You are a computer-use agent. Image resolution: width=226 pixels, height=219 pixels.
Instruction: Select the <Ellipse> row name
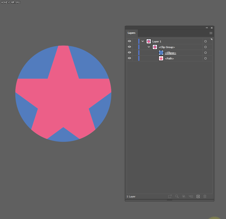click(x=171, y=53)
